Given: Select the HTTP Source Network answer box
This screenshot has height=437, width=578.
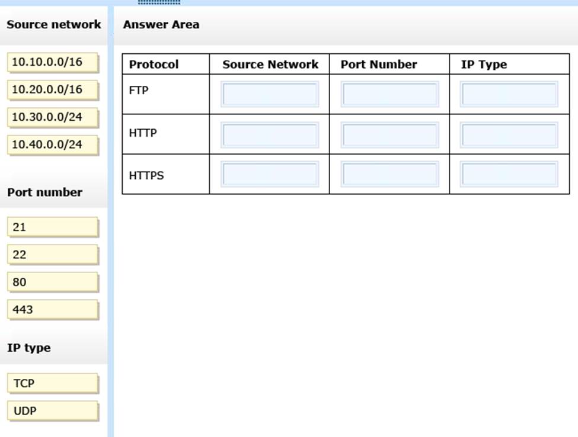Looking at the screenshot, I should (270, 134).
